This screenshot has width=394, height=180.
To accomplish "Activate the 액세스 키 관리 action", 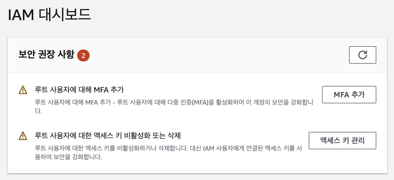I will click(342, 141).
